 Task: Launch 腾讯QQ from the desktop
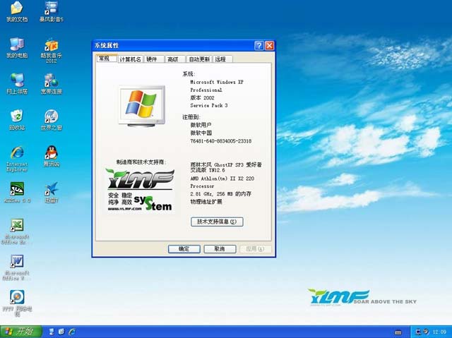coord(51,152)
